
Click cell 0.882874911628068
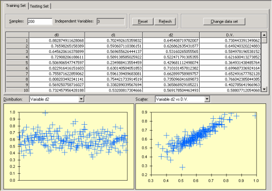[57, 41]
